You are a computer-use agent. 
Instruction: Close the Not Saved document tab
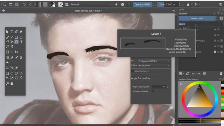[173, 11]
